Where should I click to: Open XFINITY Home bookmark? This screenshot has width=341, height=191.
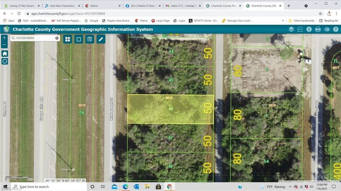point(203,20)
